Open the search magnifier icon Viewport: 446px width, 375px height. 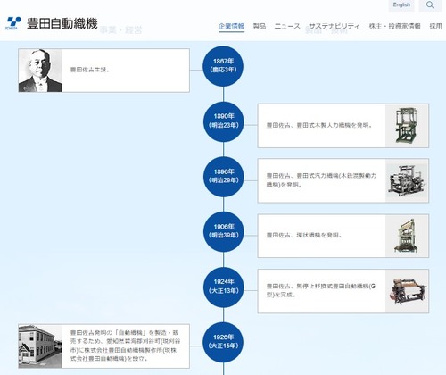point(430,5)
